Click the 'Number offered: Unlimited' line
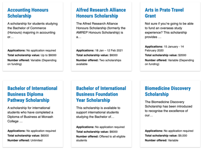The height and width of the screenshot is (150, 203). [x=25, y=140]
